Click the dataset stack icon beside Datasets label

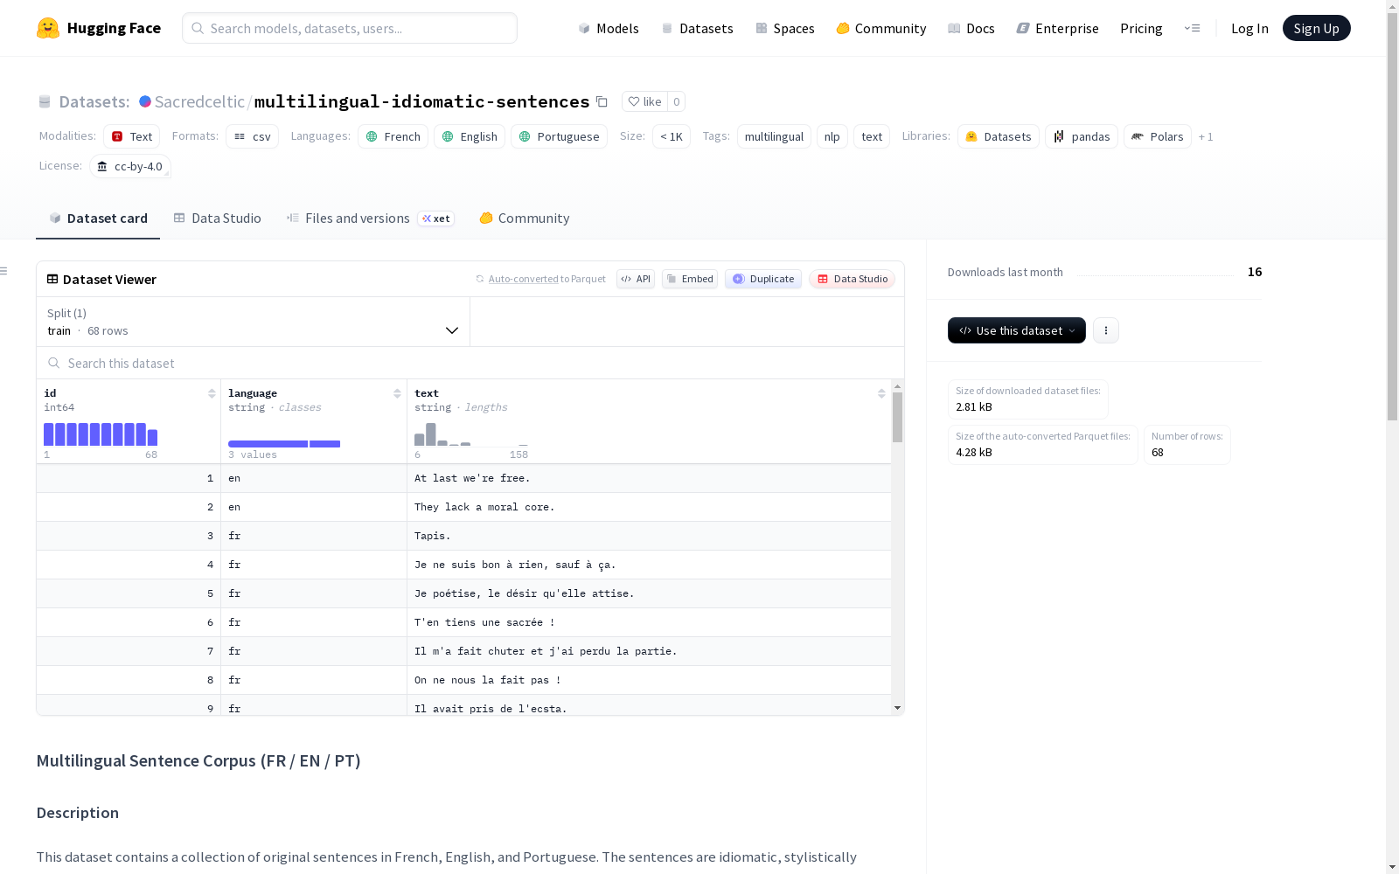(x=45, y=101)
